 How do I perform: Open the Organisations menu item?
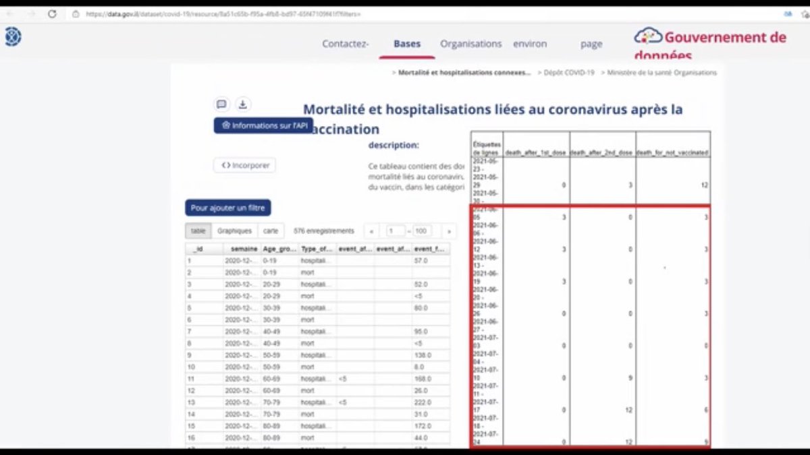[471, 44]
